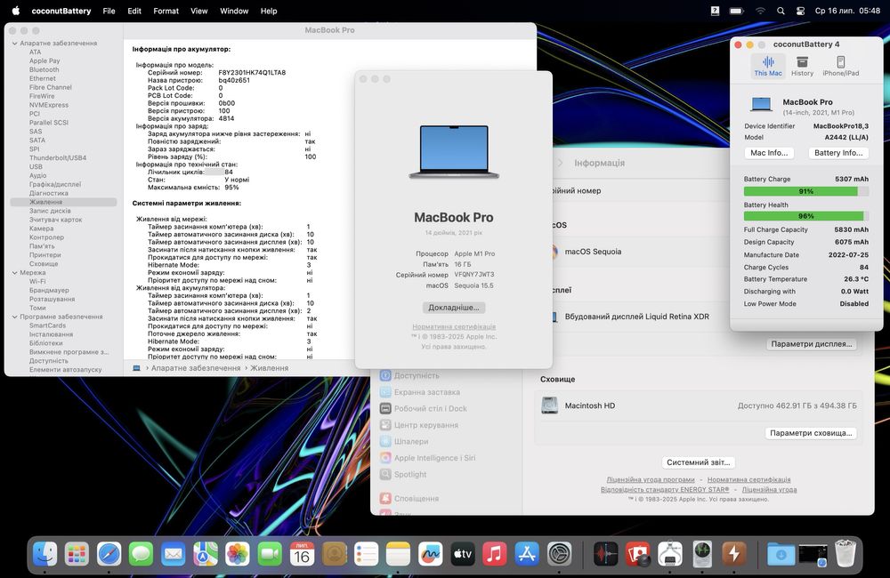Open the Format menu
Screen dimensions: 890x578
pos(166,11)
